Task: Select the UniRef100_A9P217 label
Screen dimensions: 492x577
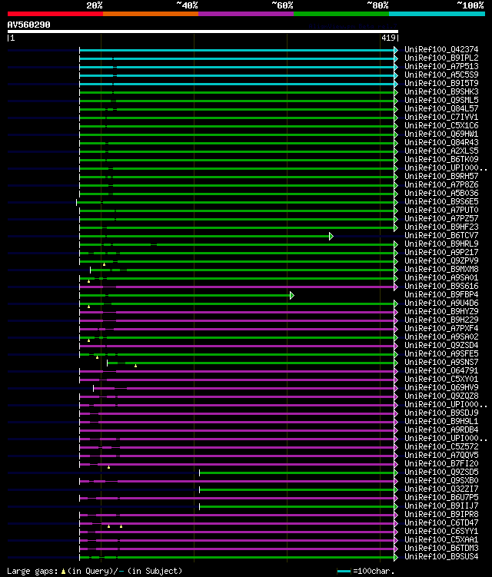Action: click(441, 253)
